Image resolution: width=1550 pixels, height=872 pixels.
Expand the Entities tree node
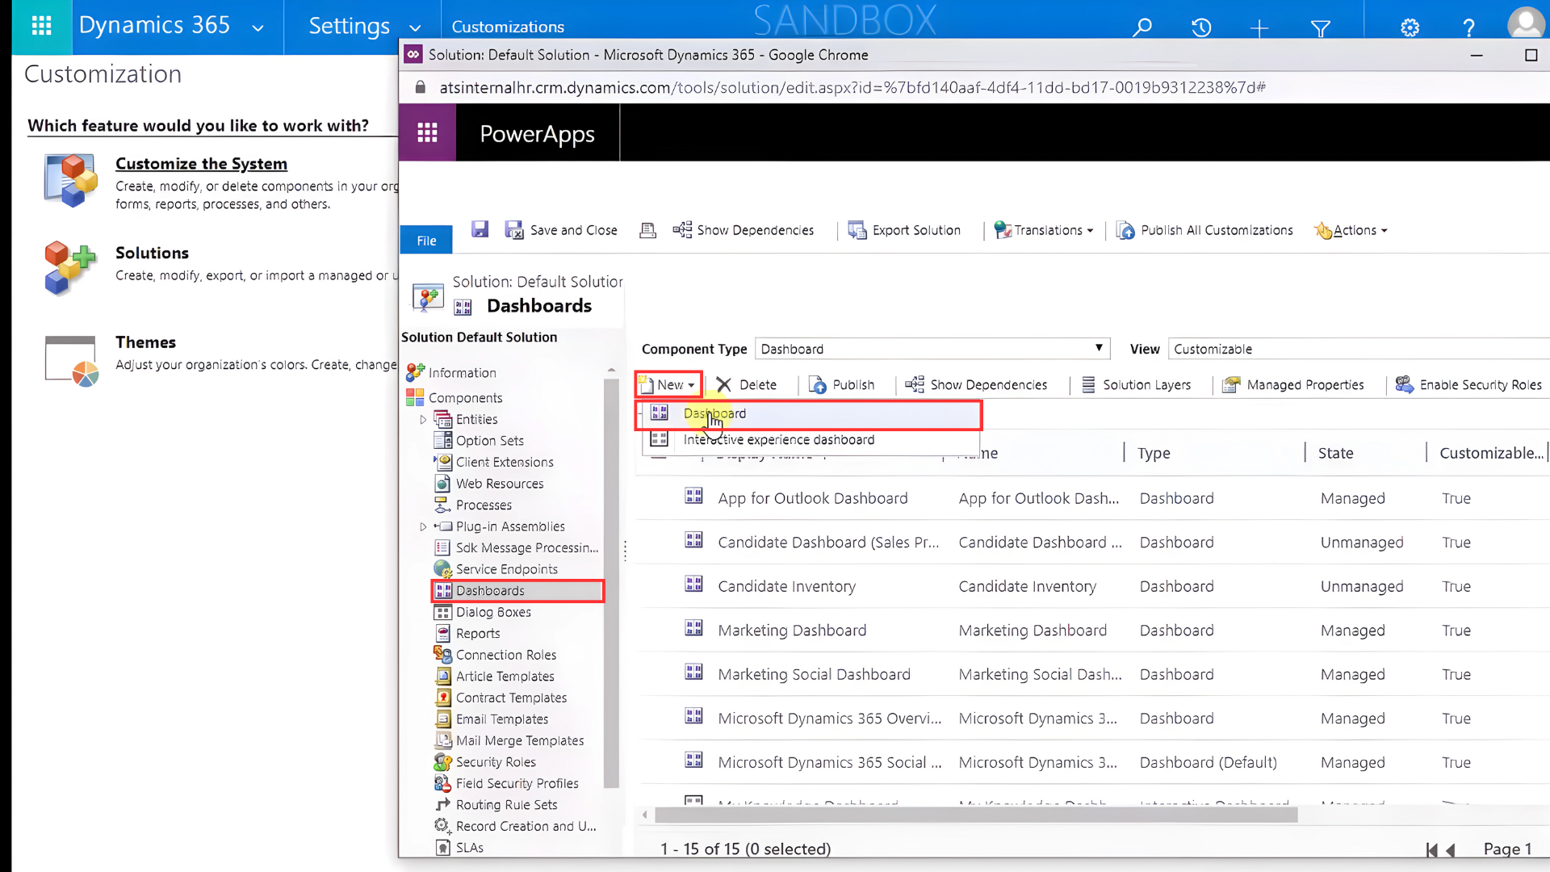(x=423, y=419)
